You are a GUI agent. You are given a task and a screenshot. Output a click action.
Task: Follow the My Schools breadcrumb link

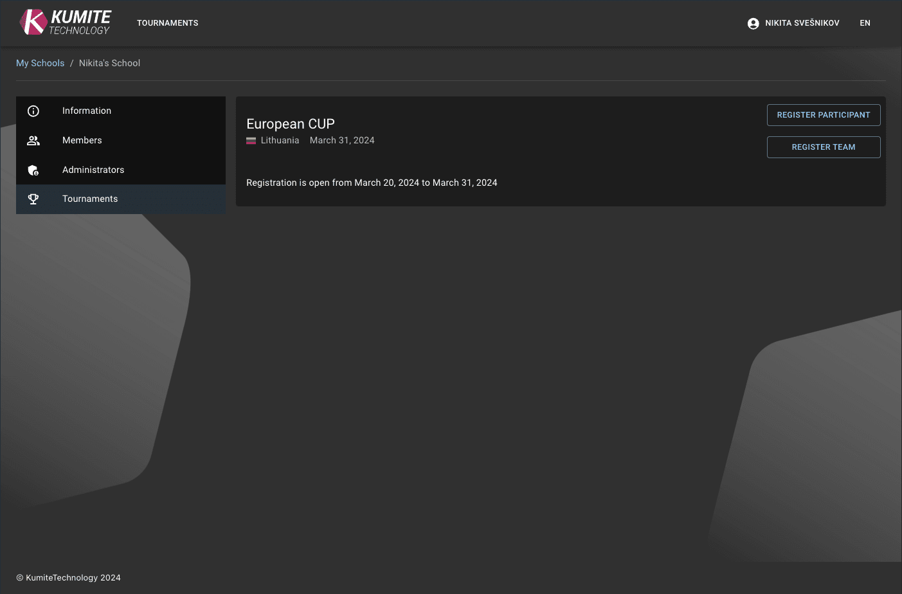click(x=41, y=63)
